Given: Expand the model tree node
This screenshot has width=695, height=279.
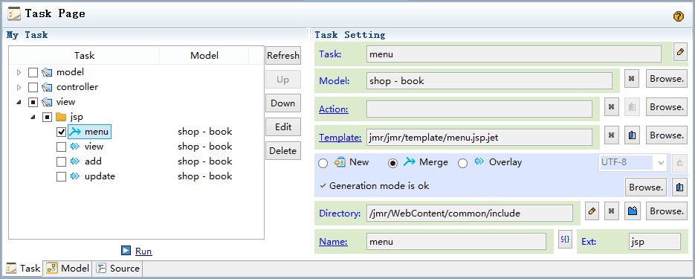Looking at the screenshot, I should [x=19, y=72].
